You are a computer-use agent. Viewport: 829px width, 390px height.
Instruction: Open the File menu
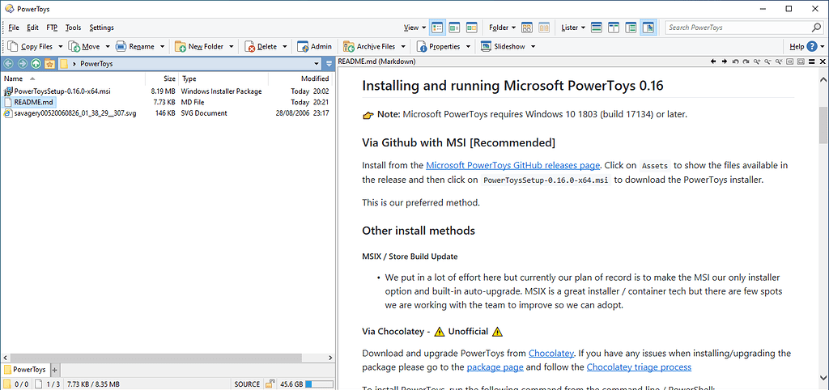tap(14, 28)
